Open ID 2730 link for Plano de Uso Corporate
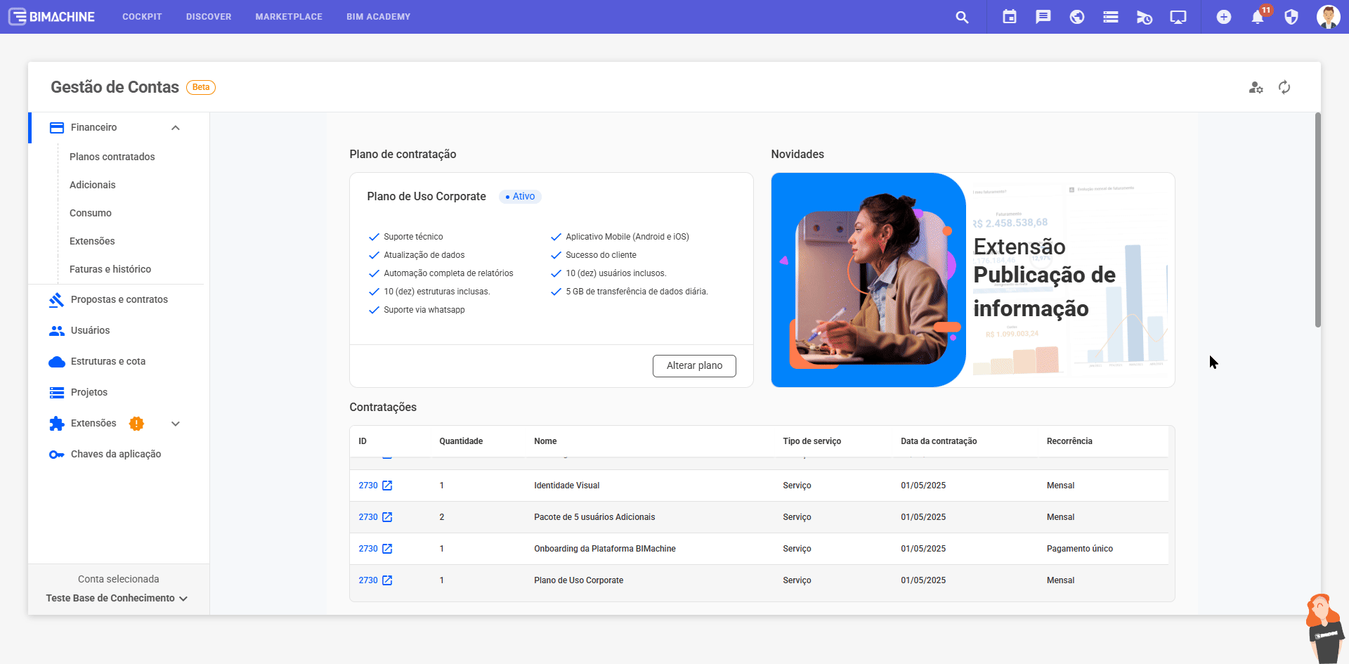 pos(368,580)
